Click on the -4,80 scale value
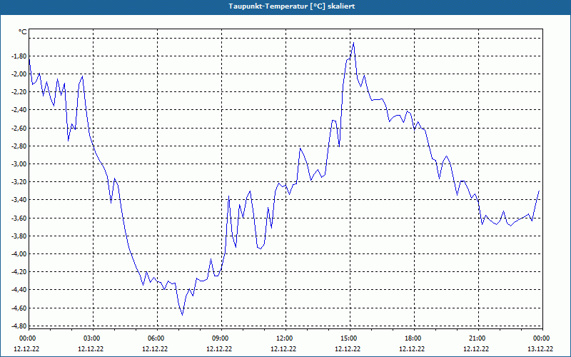Image resolution: width=571 pixels, height=357 pixels. pyautogui.click(x=19, y=326)
